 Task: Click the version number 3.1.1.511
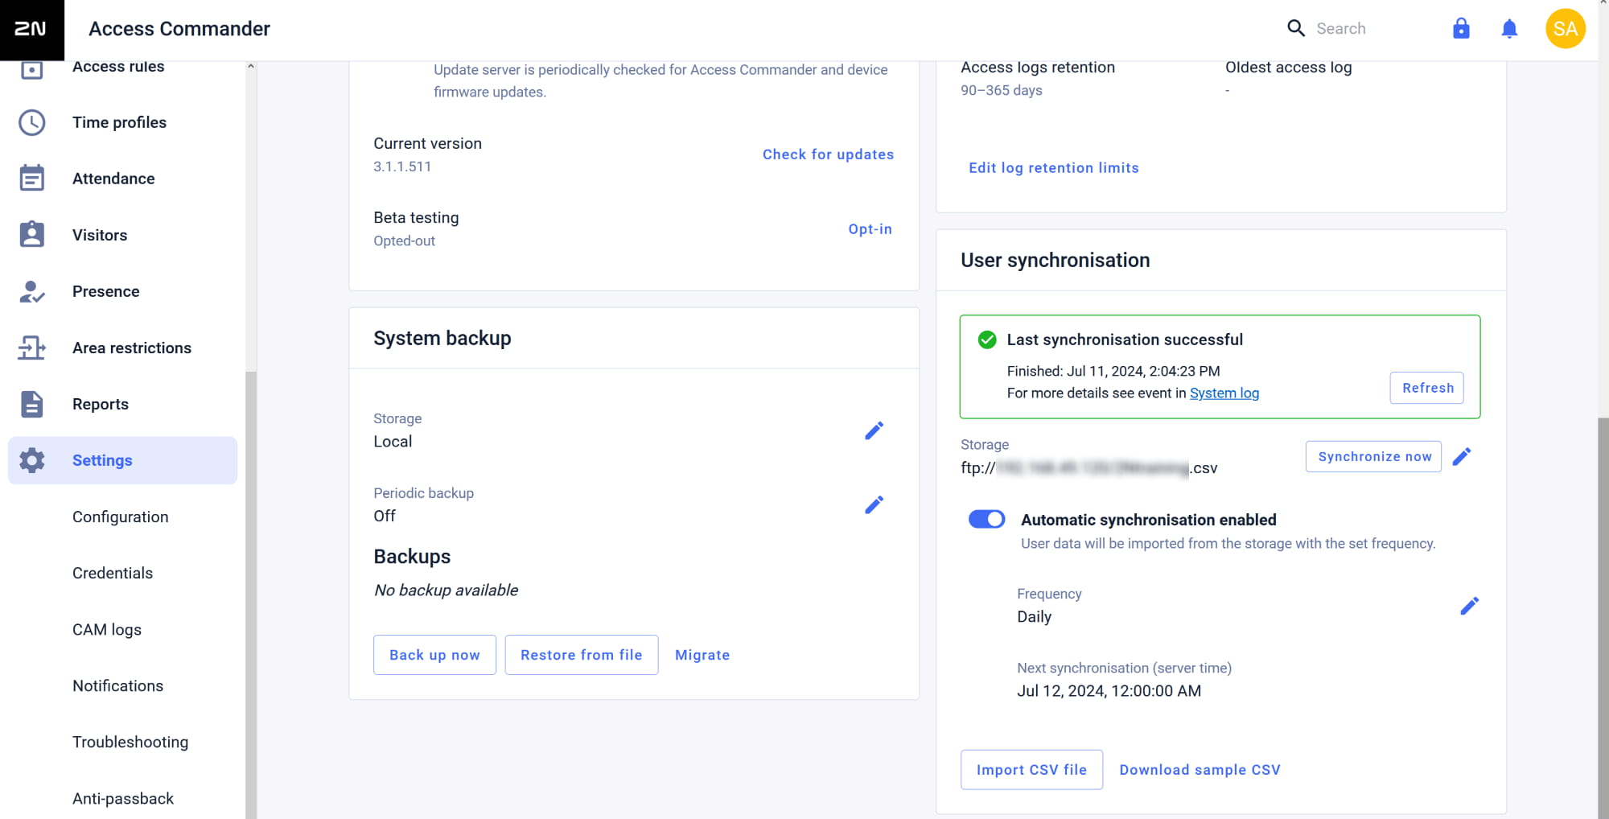point(402,167)
